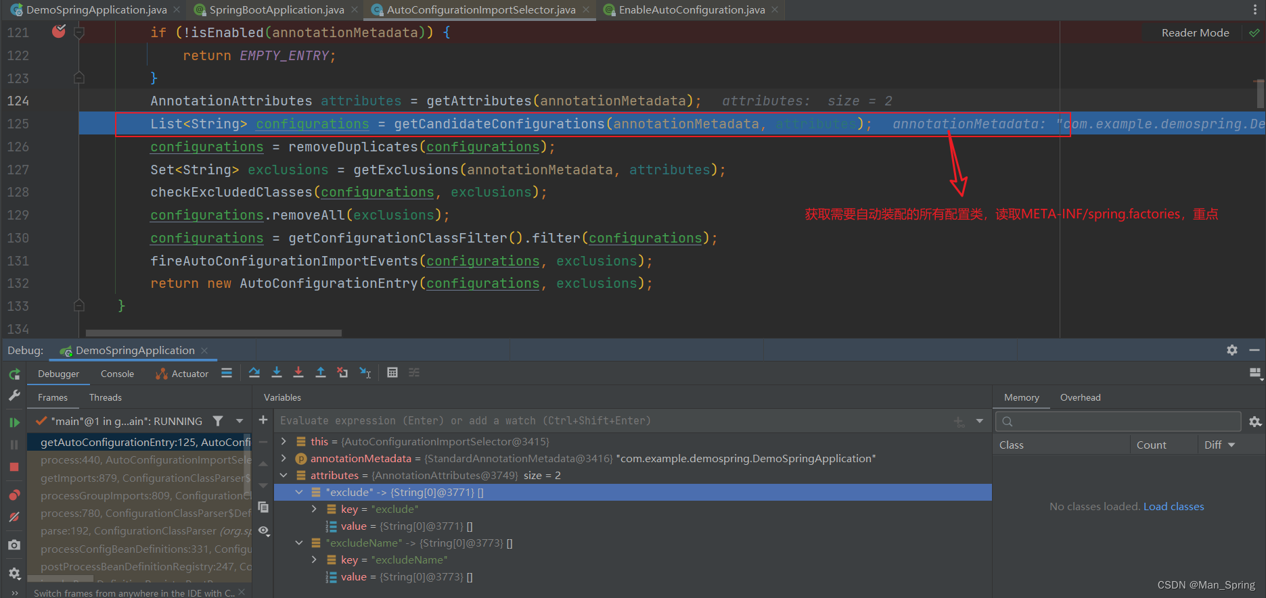Open debug sidebar gear settings
1266x598 pixels.
pos(14,573)
